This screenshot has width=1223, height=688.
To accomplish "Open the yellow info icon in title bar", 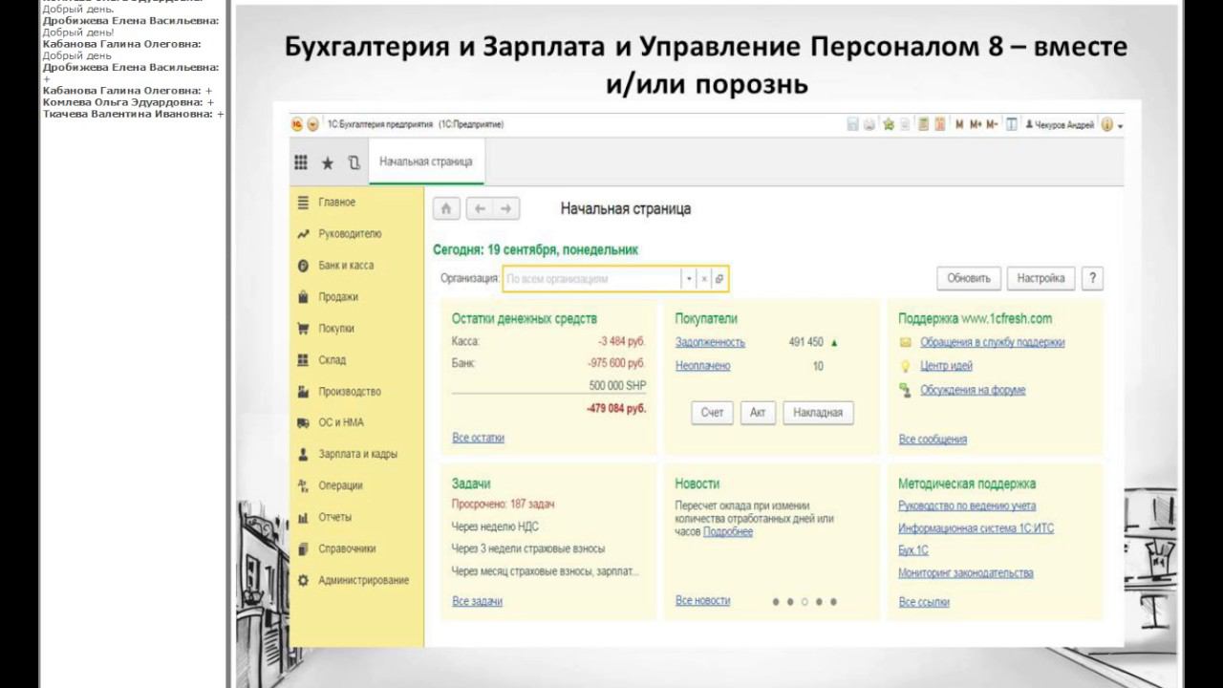I will tap(1107, 124).
